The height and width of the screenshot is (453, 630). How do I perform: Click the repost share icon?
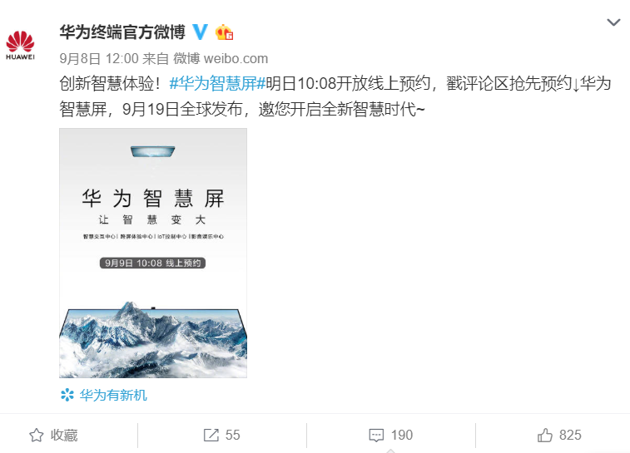[x=211, y=435]
